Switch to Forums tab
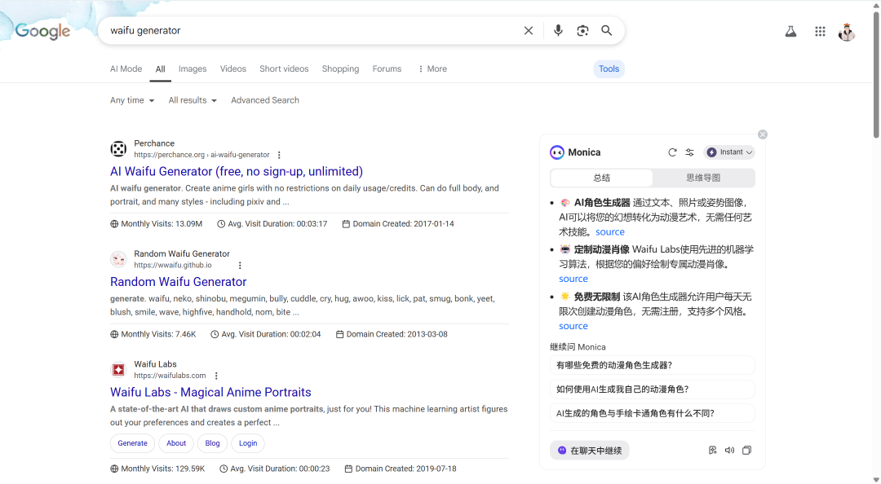The image size is (881, 484). (387, 69)
